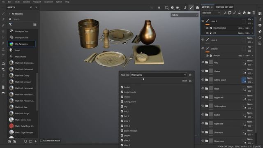Take a viewport screenshot with camera icon
This screenshot has width=263, height=148.
coord(197,7)
